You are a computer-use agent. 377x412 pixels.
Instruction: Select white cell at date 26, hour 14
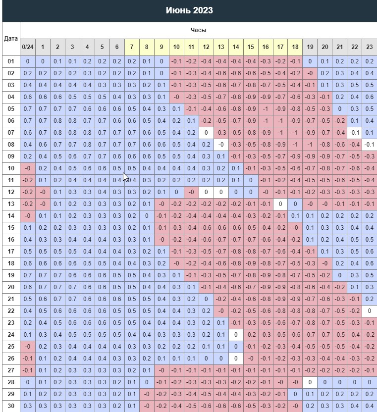click(x=236, y=359)
